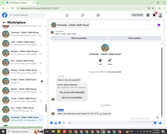
Task: Click the Facebook logo
Action: click(5, 15)
